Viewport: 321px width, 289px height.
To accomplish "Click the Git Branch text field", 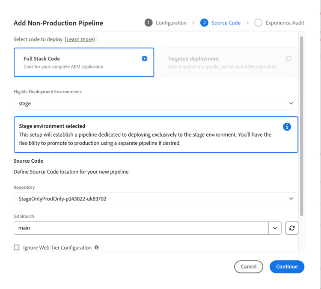I will [141, 228].
